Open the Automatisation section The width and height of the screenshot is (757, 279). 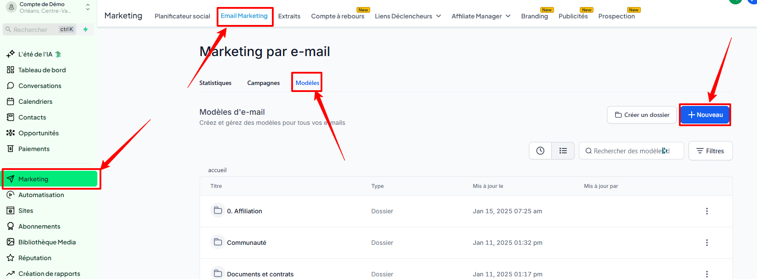pyautogui.click(x=41, y=195)
